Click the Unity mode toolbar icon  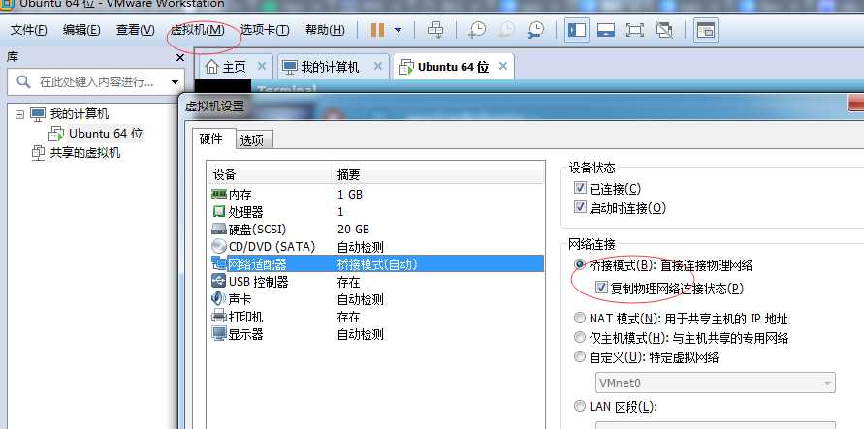click(x=664, y=30)
